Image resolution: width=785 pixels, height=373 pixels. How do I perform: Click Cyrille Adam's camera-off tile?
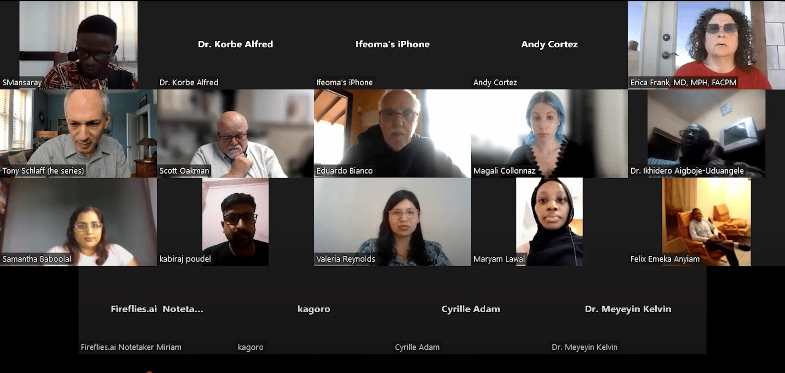(x=471, y=310)
